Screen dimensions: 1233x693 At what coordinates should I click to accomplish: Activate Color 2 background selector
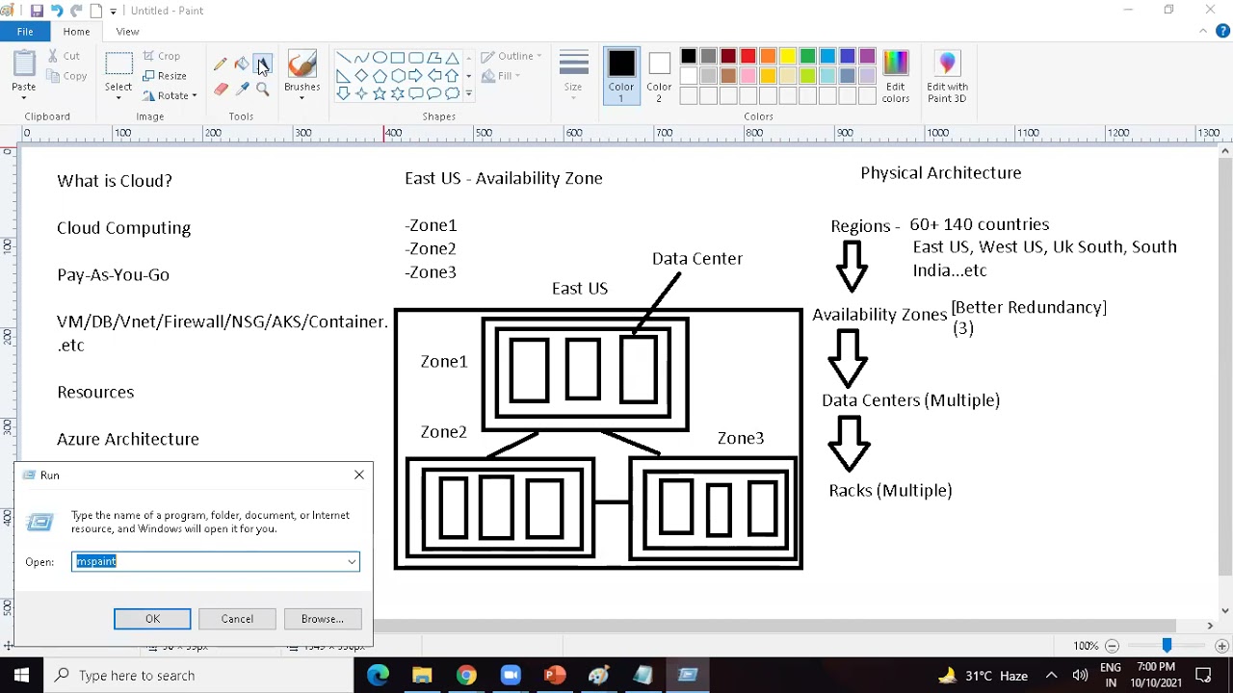click(659, 76)
